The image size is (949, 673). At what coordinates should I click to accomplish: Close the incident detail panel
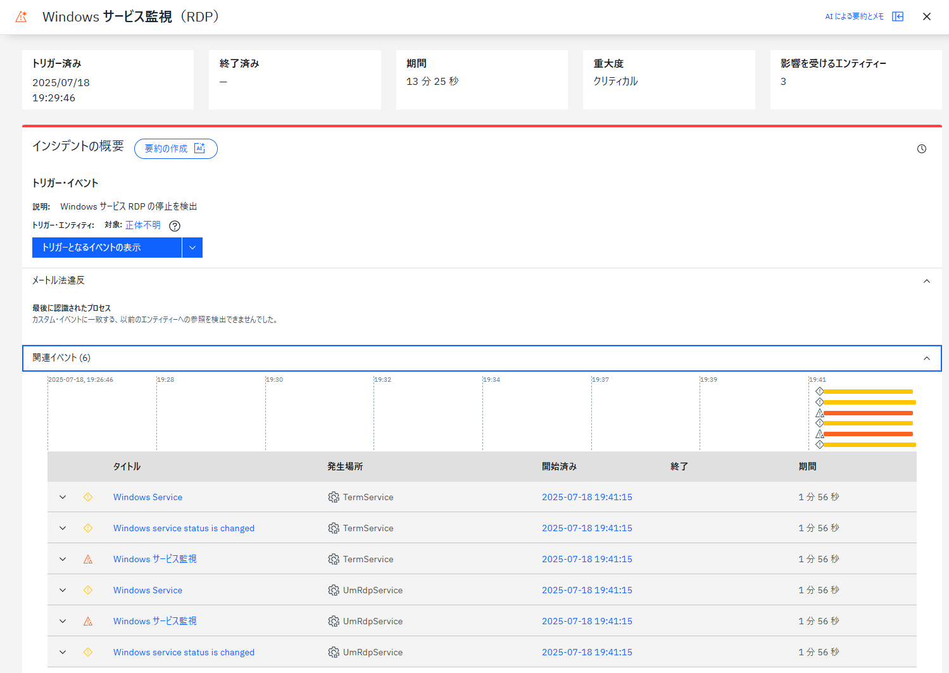(927, 16)
